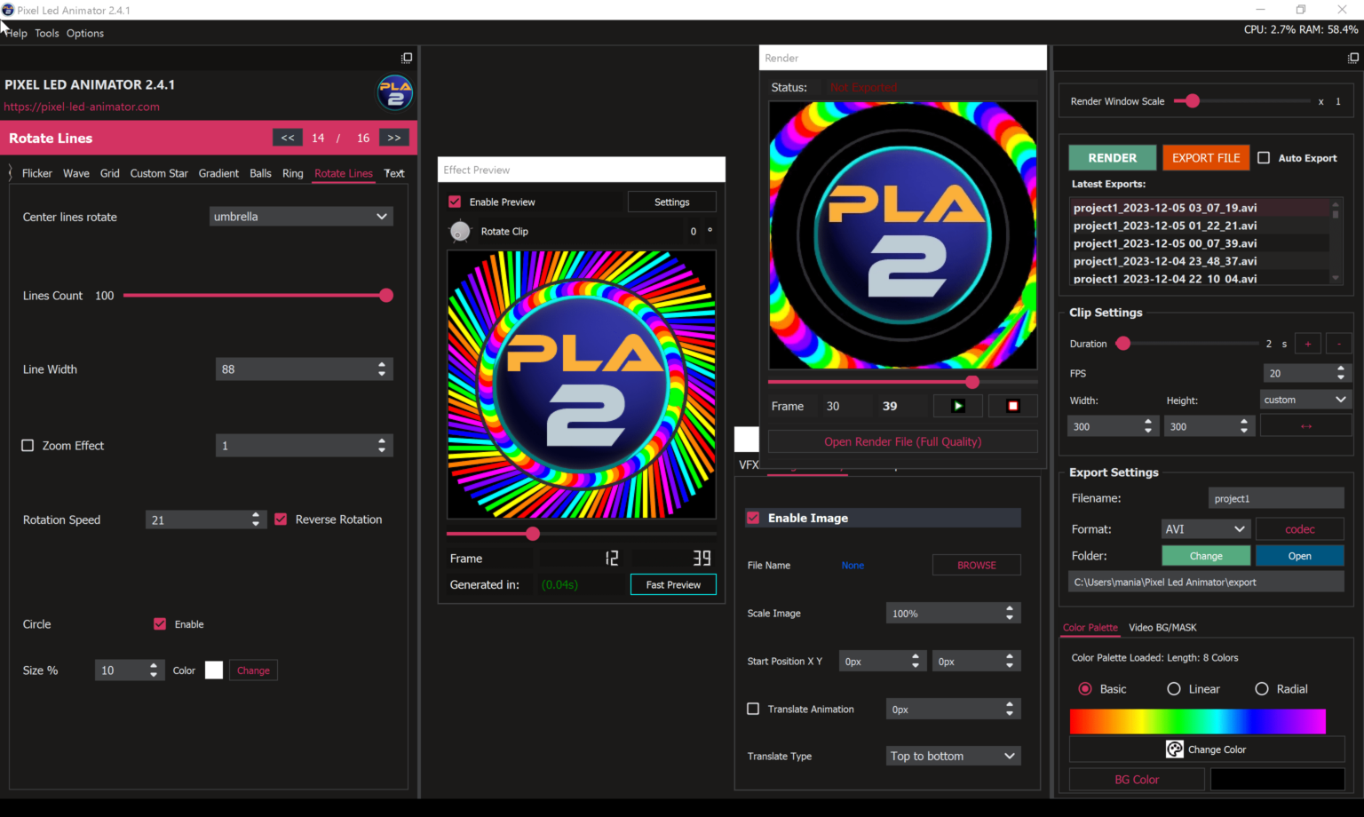1364x817 pixels.
Task: Click the detach panel icon above Rotate Lines
Action: [x=407, y=57]
